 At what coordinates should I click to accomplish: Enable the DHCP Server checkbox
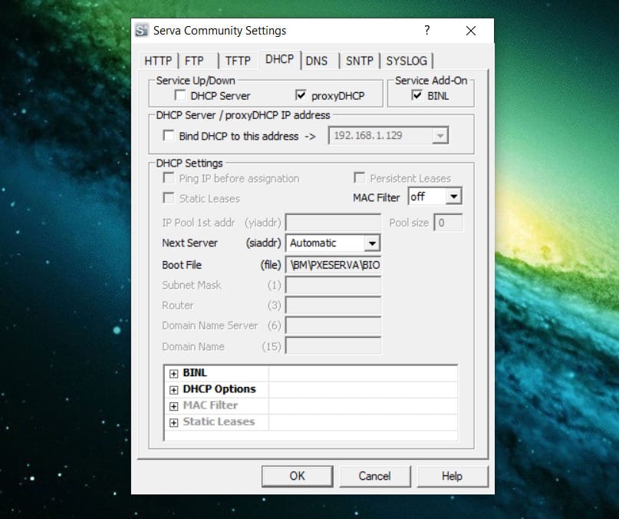[x=180, y=95]
